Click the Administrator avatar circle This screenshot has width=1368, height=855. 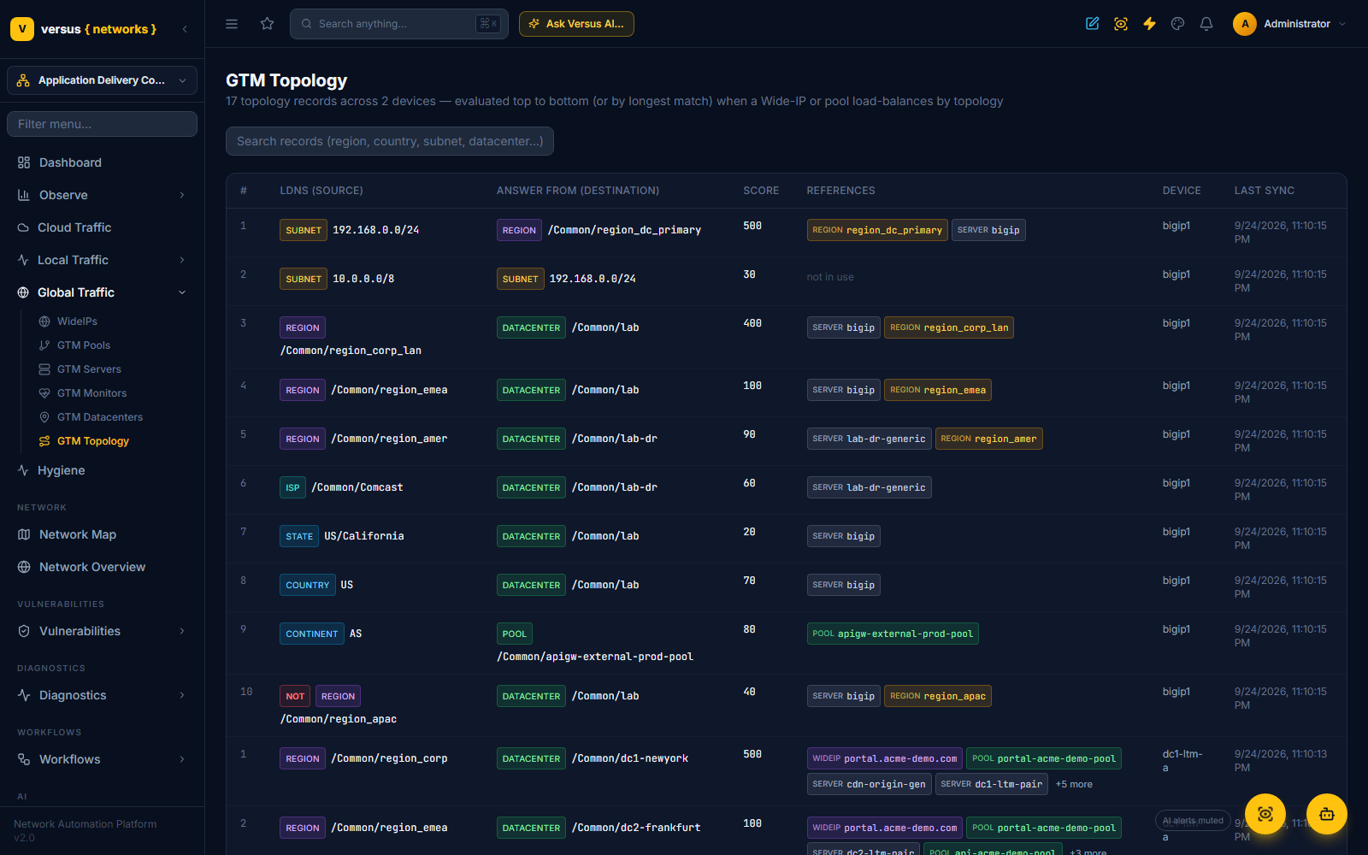pyautogui.click(x=1245, y=24)
